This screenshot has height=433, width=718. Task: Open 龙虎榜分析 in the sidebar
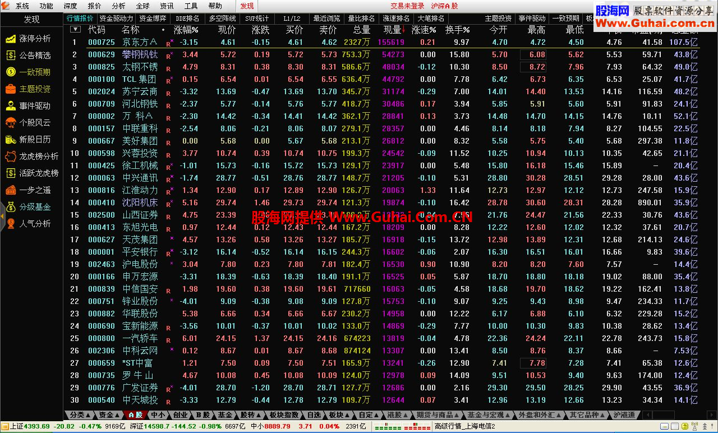coord(32,156)
